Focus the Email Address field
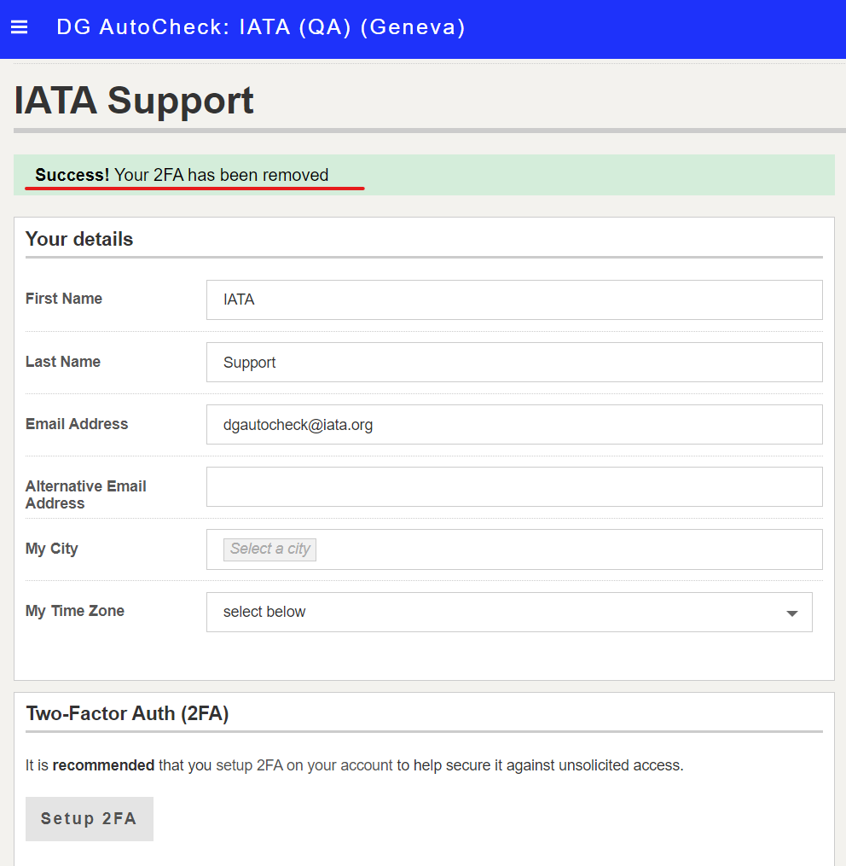The width and height of the screenshot is (846, 866). pos(514,425)
